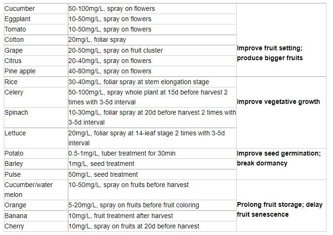Click the "Improve fruit setting" effect cell
The height and width of the screenshot is (235, 333).
click(270, 53)
